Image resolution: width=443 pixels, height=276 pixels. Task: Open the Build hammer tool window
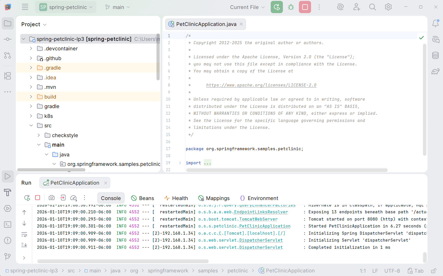click(8, 192)
